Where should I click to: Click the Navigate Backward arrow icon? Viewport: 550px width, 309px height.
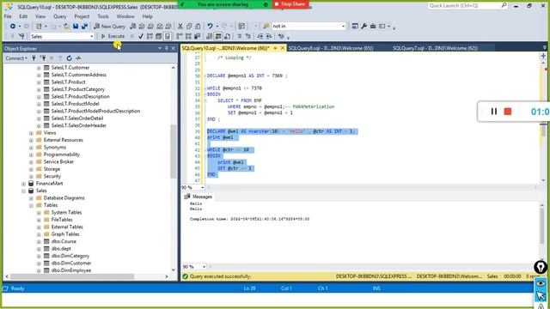13,27
